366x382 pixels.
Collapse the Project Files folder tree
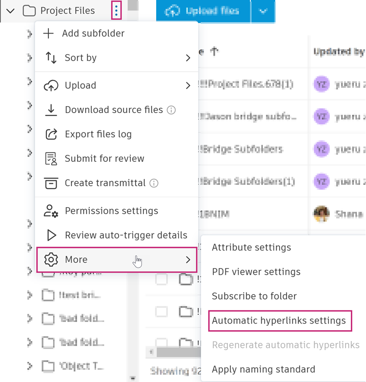click(x=10, y=11)
